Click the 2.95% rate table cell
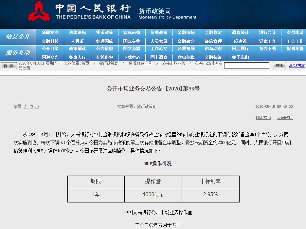The height and width of the screenshot is (229, 306). click(210, 195)
